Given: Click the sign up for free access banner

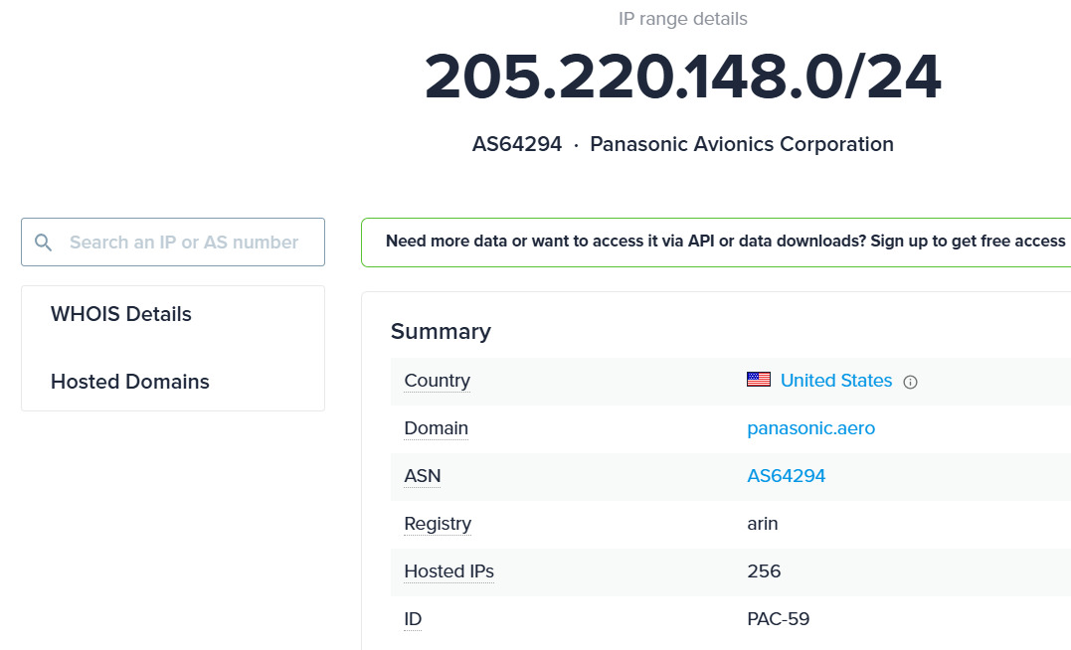Looking at the screenshot, I should pyautogui.click(x=725, y=242).
